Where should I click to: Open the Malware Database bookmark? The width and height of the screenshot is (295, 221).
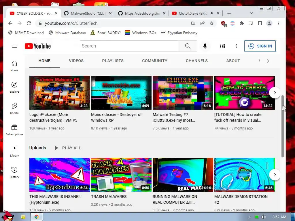[67, 33]
